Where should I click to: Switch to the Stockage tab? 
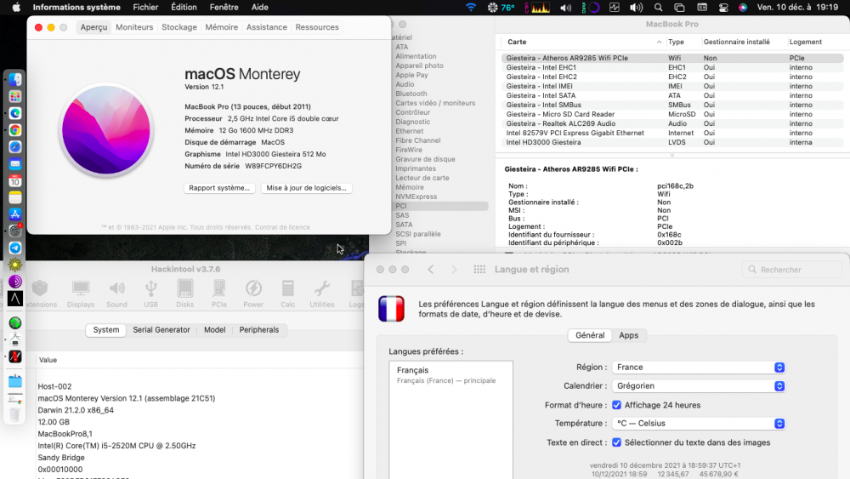[x=179, y=27]
